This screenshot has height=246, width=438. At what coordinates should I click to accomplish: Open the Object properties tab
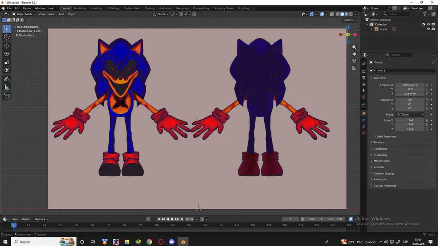(364, 113)
